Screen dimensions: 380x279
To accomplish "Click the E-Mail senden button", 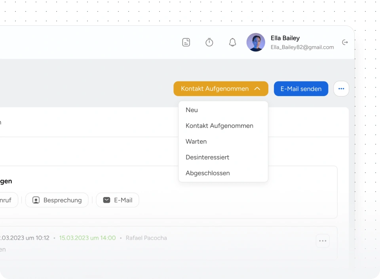I will pyautogui.click(x=301, y=89).
